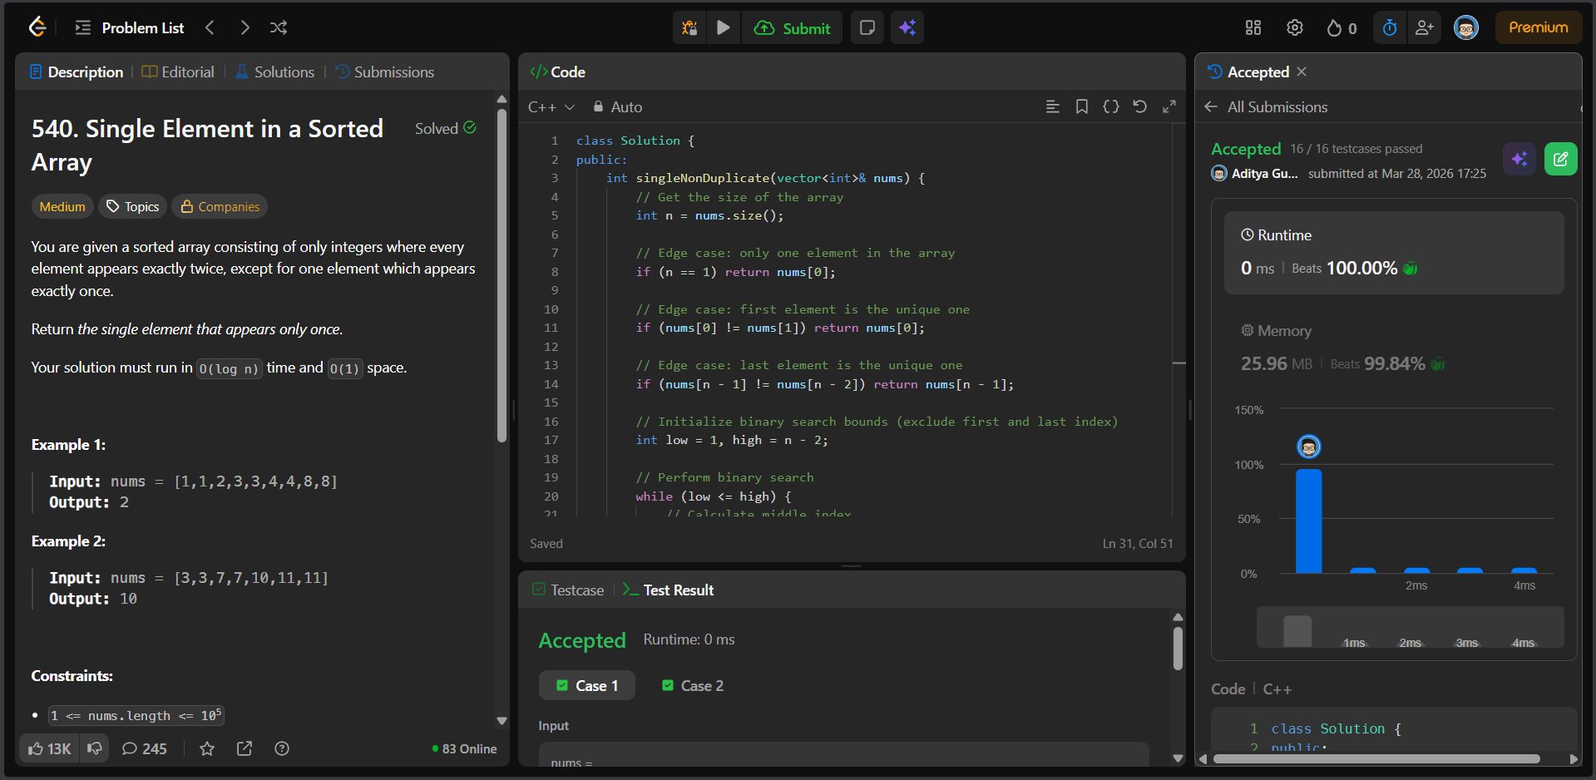Open the notes icon beside Submit
Viewport: 1596px width, 780px height.
coord(867,27)
